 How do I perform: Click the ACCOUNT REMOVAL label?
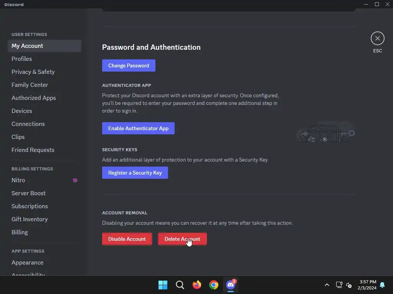(125, 213)
